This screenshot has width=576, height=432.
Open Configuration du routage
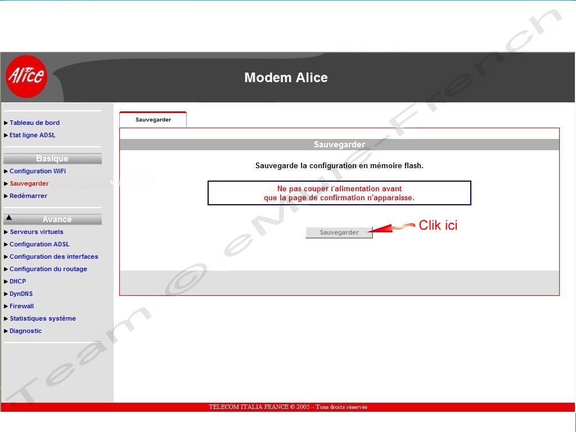tap(48, 269)
